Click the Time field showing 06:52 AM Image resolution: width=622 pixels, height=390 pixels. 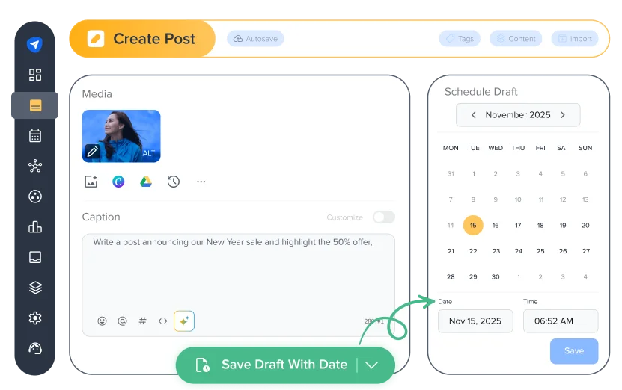coord(560,321)
